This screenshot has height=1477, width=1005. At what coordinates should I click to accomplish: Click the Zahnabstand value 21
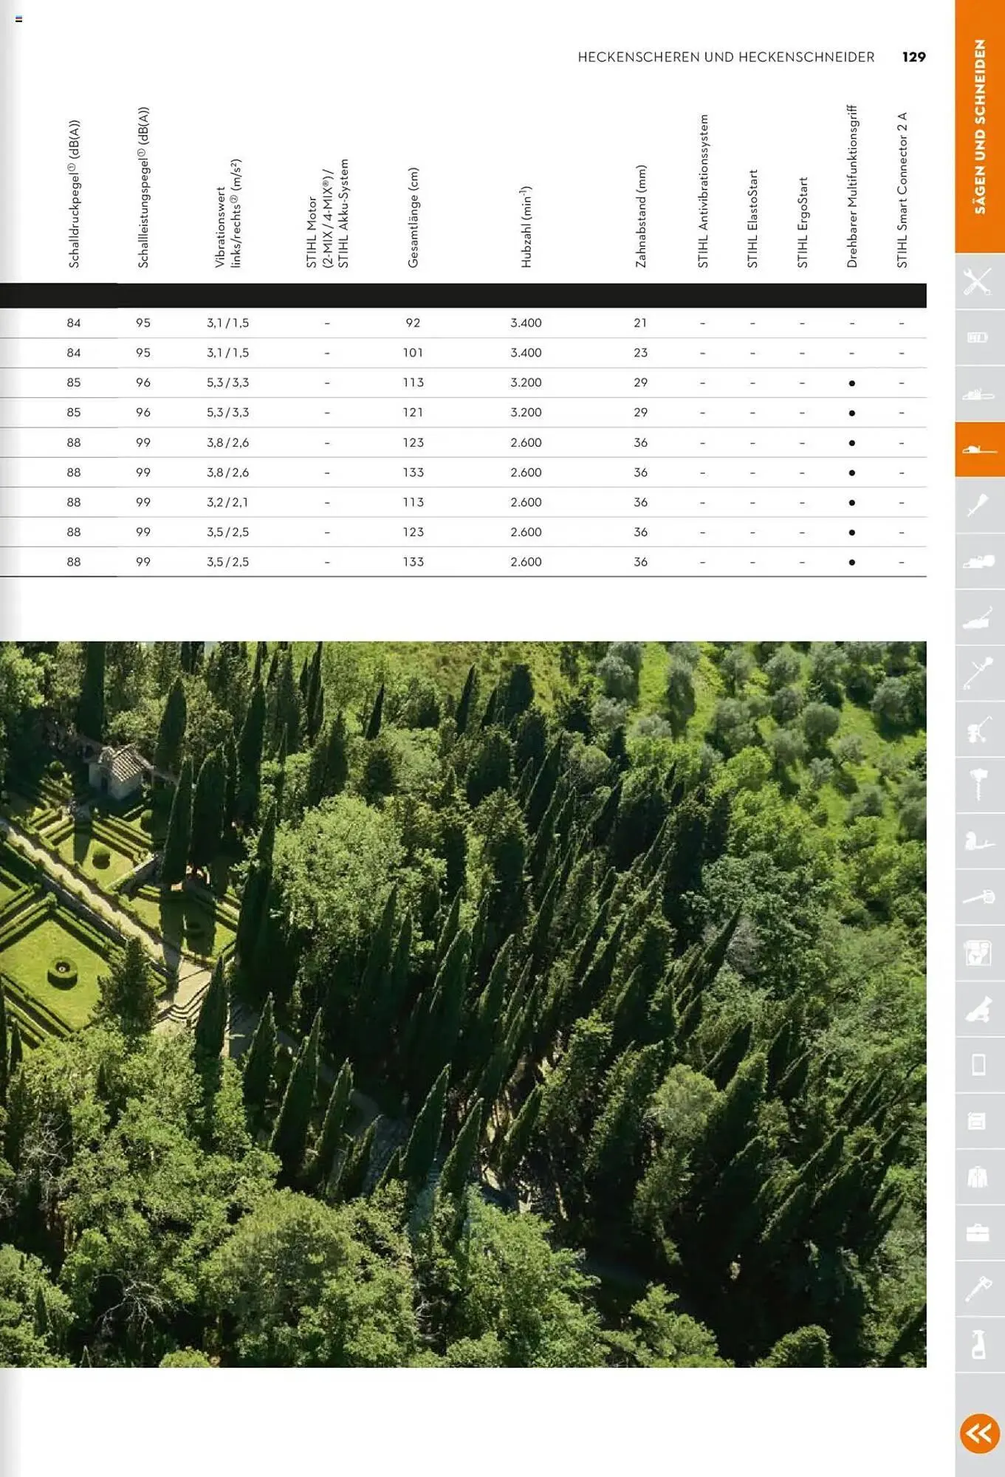click(640, 323)
